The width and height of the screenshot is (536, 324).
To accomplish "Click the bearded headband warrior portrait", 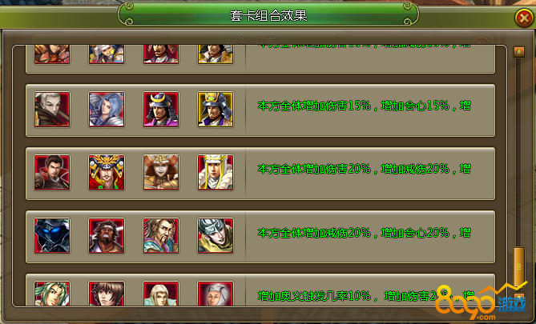I will 107,236.
